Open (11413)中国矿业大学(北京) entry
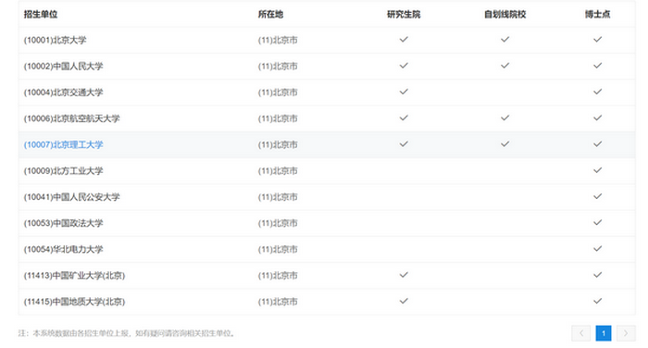 tap(74, 275)
